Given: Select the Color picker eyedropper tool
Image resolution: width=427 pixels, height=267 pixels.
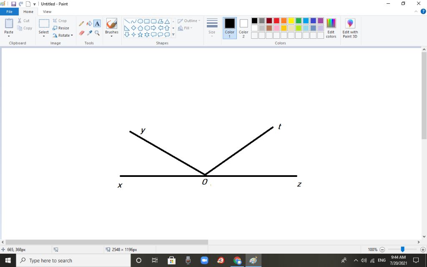Looking at the screenshot, I should (x=89, y=33).
